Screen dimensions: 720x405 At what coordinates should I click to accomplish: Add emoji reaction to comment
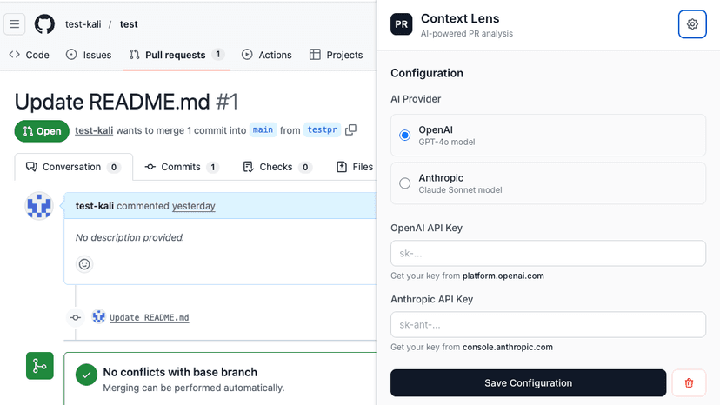(84, 264)
